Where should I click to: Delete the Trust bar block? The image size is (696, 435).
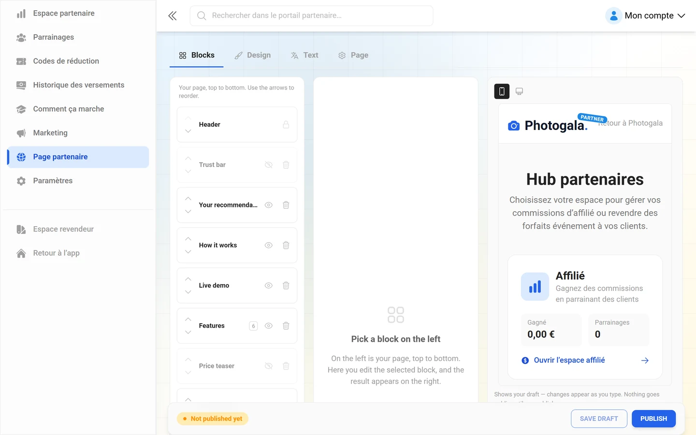click(286, 165)
